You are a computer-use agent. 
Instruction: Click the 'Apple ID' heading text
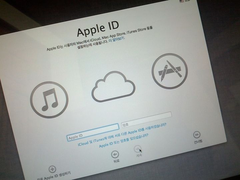(x=98, y=29)
